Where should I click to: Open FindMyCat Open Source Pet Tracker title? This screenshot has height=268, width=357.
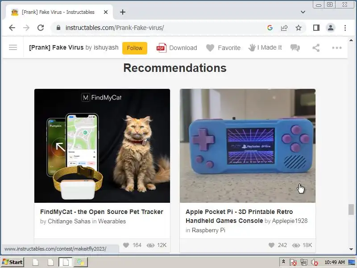102,212
